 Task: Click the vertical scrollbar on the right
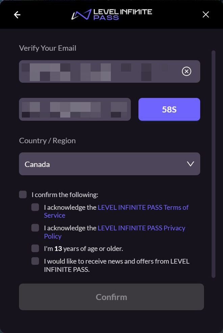pyautogui.click(x=213, y=162)
